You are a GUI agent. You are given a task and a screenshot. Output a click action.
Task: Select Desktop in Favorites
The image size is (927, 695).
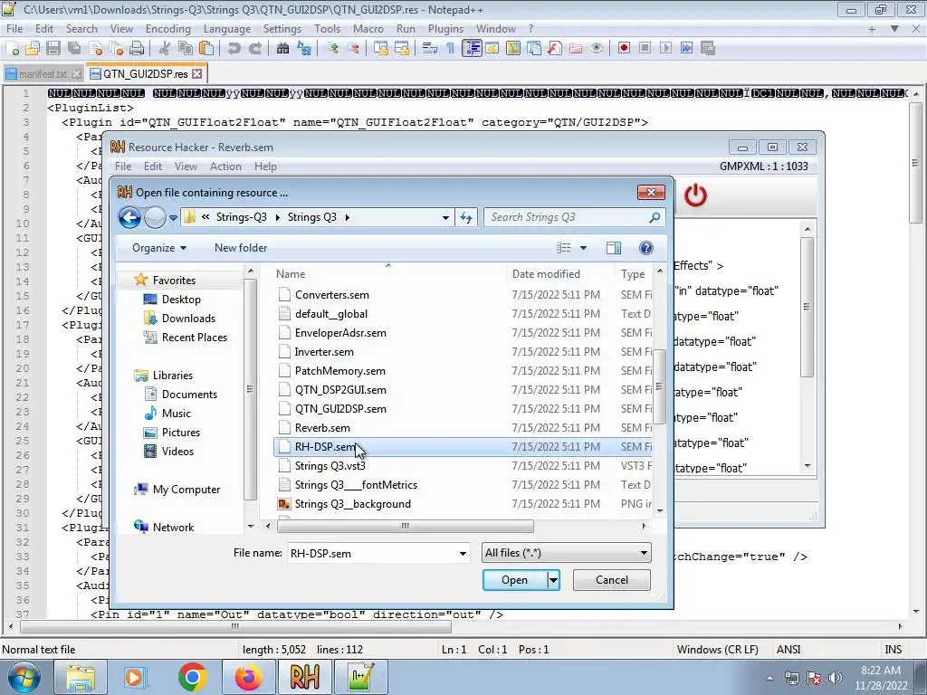(x=181, y=300)
